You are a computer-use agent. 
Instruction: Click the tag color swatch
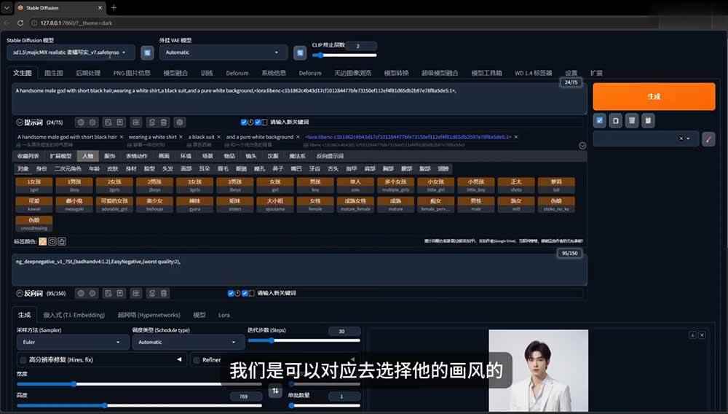click(x=43, y=241)
